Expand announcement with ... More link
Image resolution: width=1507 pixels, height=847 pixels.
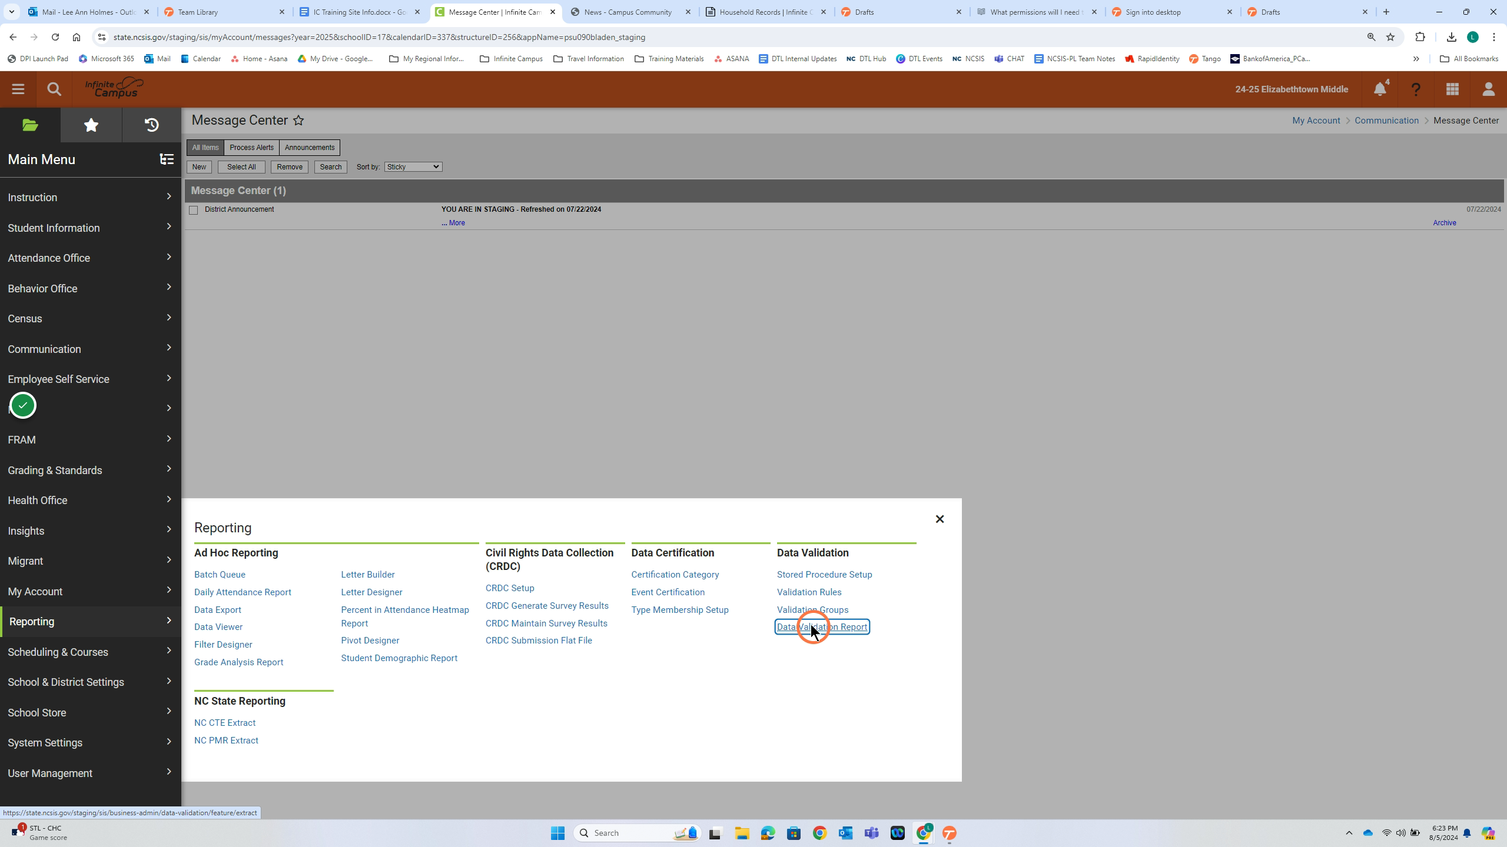tap(453, 223)
